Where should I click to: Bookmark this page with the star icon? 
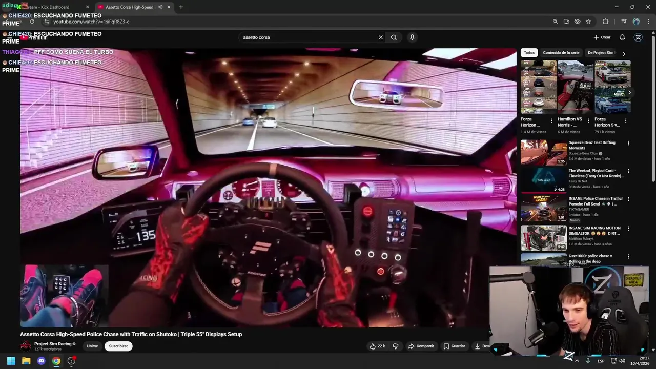point(588,22)
